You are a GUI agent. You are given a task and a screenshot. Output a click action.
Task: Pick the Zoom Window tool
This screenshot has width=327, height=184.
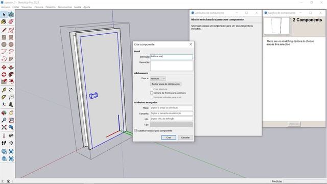(11, 120)
